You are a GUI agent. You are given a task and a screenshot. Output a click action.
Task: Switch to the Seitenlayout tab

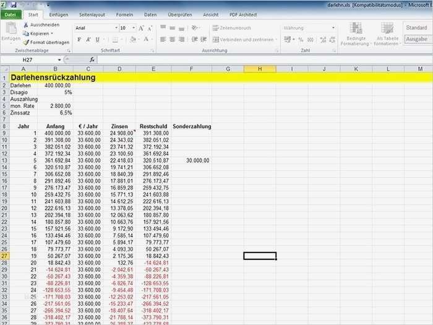[x=92, y=15]
